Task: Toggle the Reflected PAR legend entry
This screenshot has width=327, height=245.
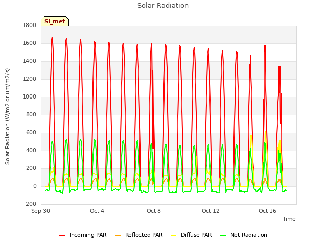Action: 138,235
